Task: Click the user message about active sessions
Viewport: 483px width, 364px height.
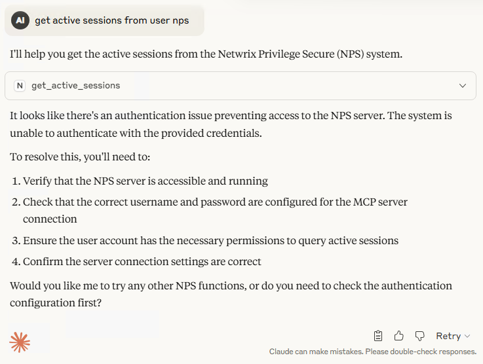Action: point(111,20)
